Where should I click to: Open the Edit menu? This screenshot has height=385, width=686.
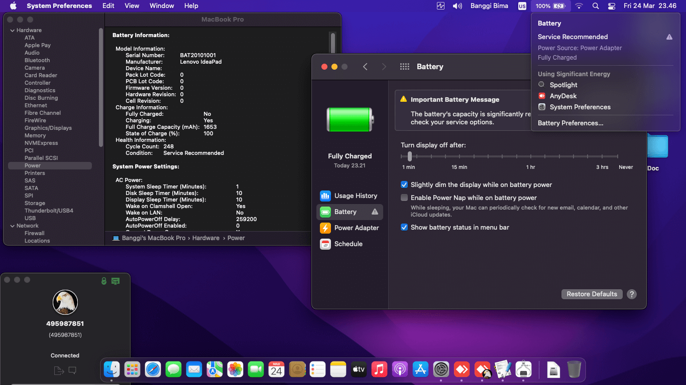[x=108, y=6]
